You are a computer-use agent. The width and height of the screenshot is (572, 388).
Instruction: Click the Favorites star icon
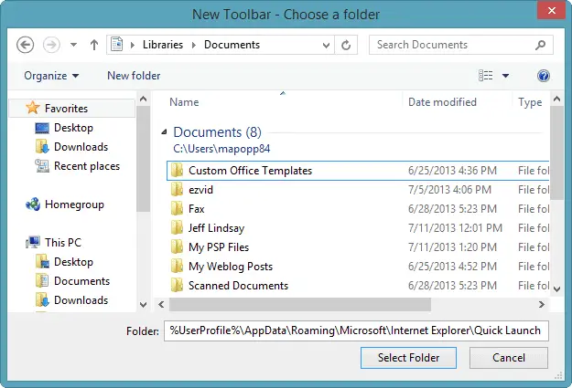pos(33,108)
